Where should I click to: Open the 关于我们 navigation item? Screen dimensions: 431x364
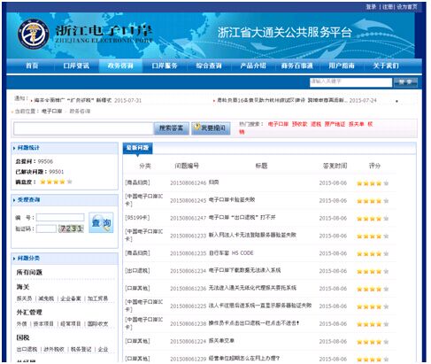pyautogui.click(x=386, y=66)
